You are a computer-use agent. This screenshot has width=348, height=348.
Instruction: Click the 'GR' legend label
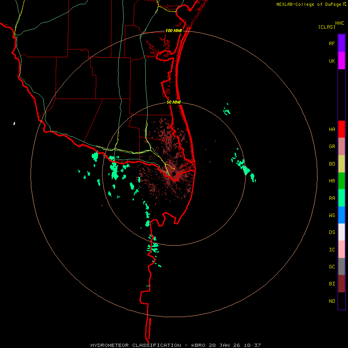(332, 147)
